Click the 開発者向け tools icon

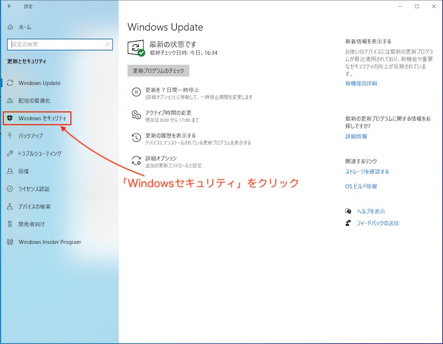click(10, 224)
